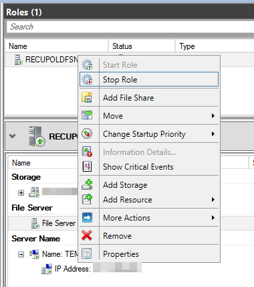Open Properties from context menu
254x287 pixels.
(x=149, y=254)
